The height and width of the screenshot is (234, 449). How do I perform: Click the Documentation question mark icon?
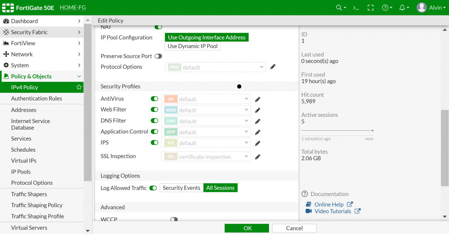(304, 194)
